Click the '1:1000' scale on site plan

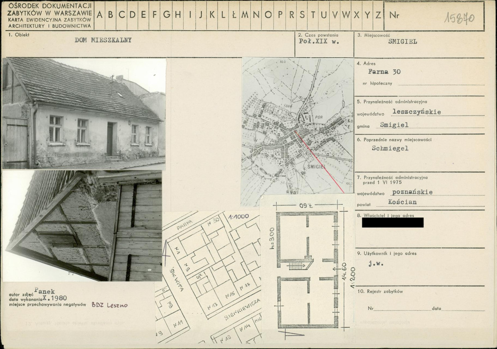(238, 217)
